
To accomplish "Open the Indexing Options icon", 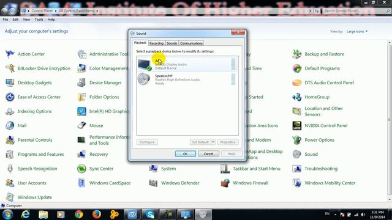I will 10,111.
